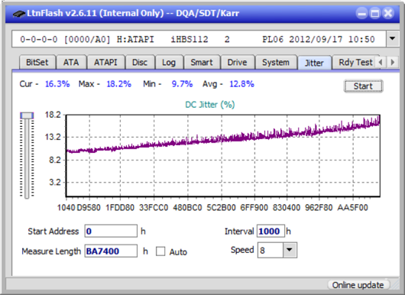
Task: Click the LtnFlash chip icon in title bar
Action: tap(19, 14)
